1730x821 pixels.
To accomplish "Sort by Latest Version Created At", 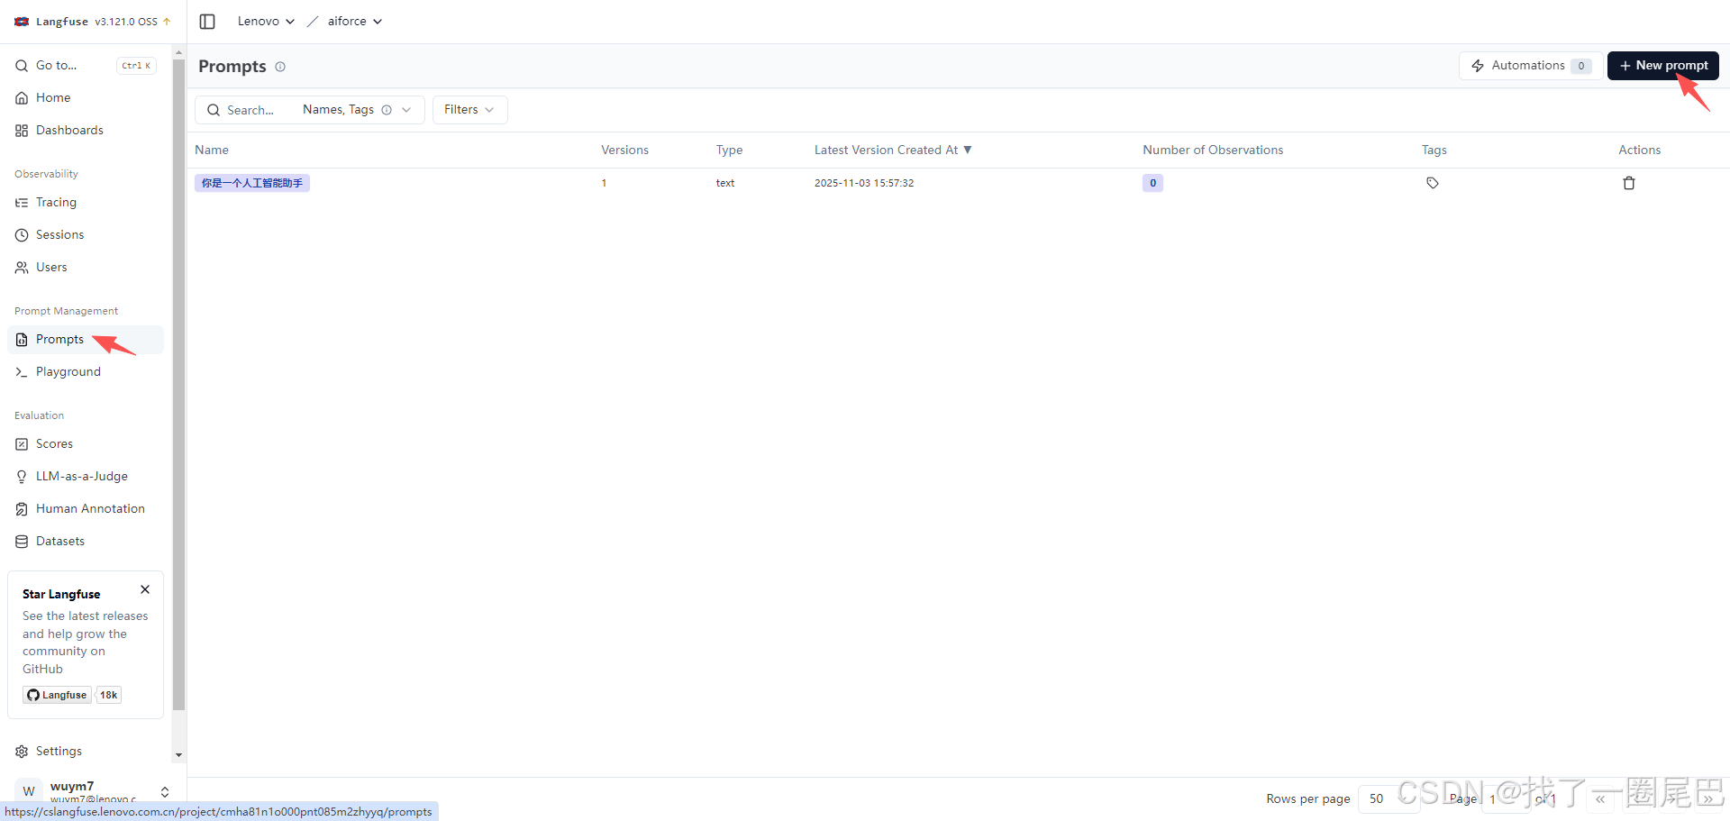I will click(893, 151).
